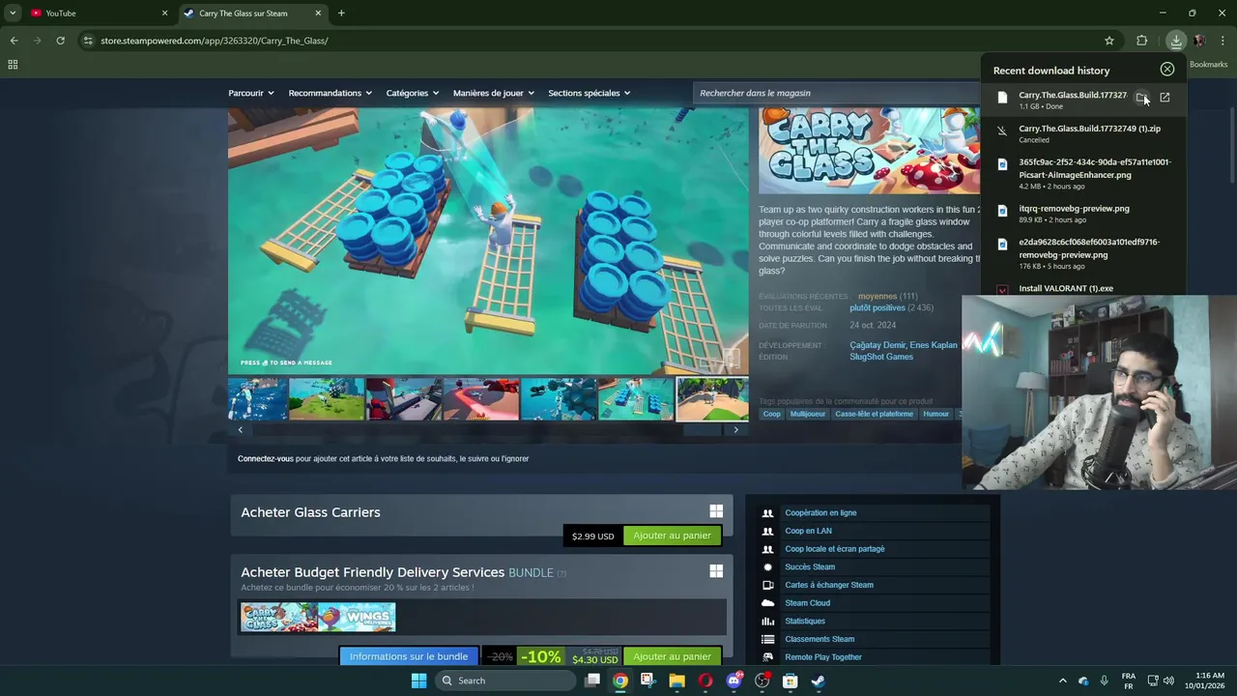1237x696 pixels.
Task: Reload the Steam store page
Action: (60, 41)
